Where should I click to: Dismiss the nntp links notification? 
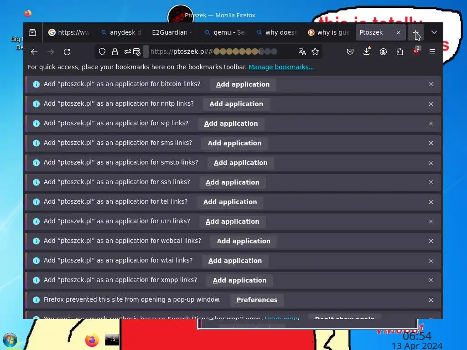[x=431, y=104]
